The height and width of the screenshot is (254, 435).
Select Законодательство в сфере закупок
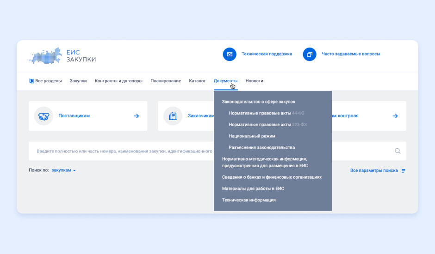[259, 102]
